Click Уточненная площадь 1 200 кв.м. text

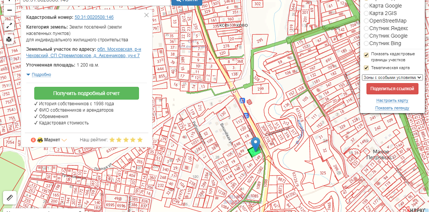tap(63, 65)
